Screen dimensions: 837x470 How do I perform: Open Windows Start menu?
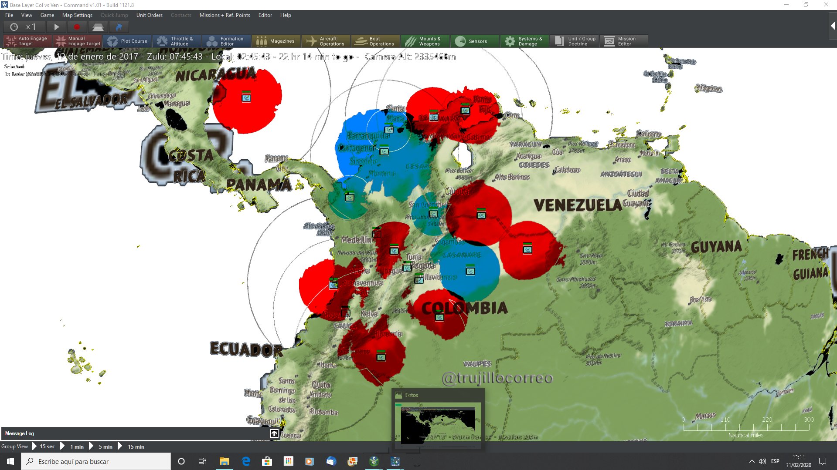coord(10,461)
